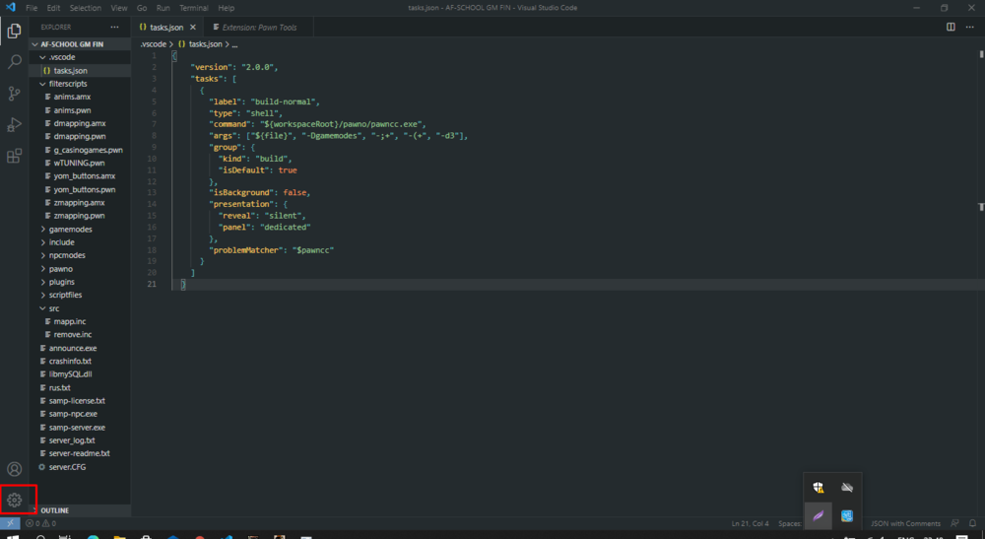985x539 pixels.
Task: Open the View menu
Action: (x=119, y=8)
